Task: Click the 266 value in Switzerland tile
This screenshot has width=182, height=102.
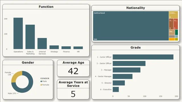Action: 95,39
